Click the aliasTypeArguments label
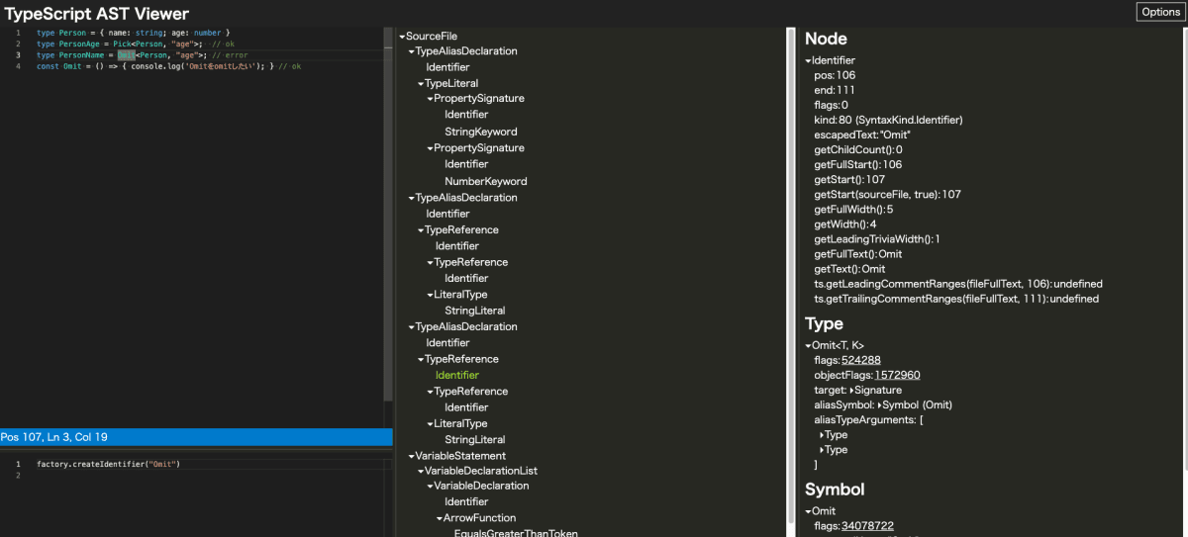1188x537 pixels. 864,419
